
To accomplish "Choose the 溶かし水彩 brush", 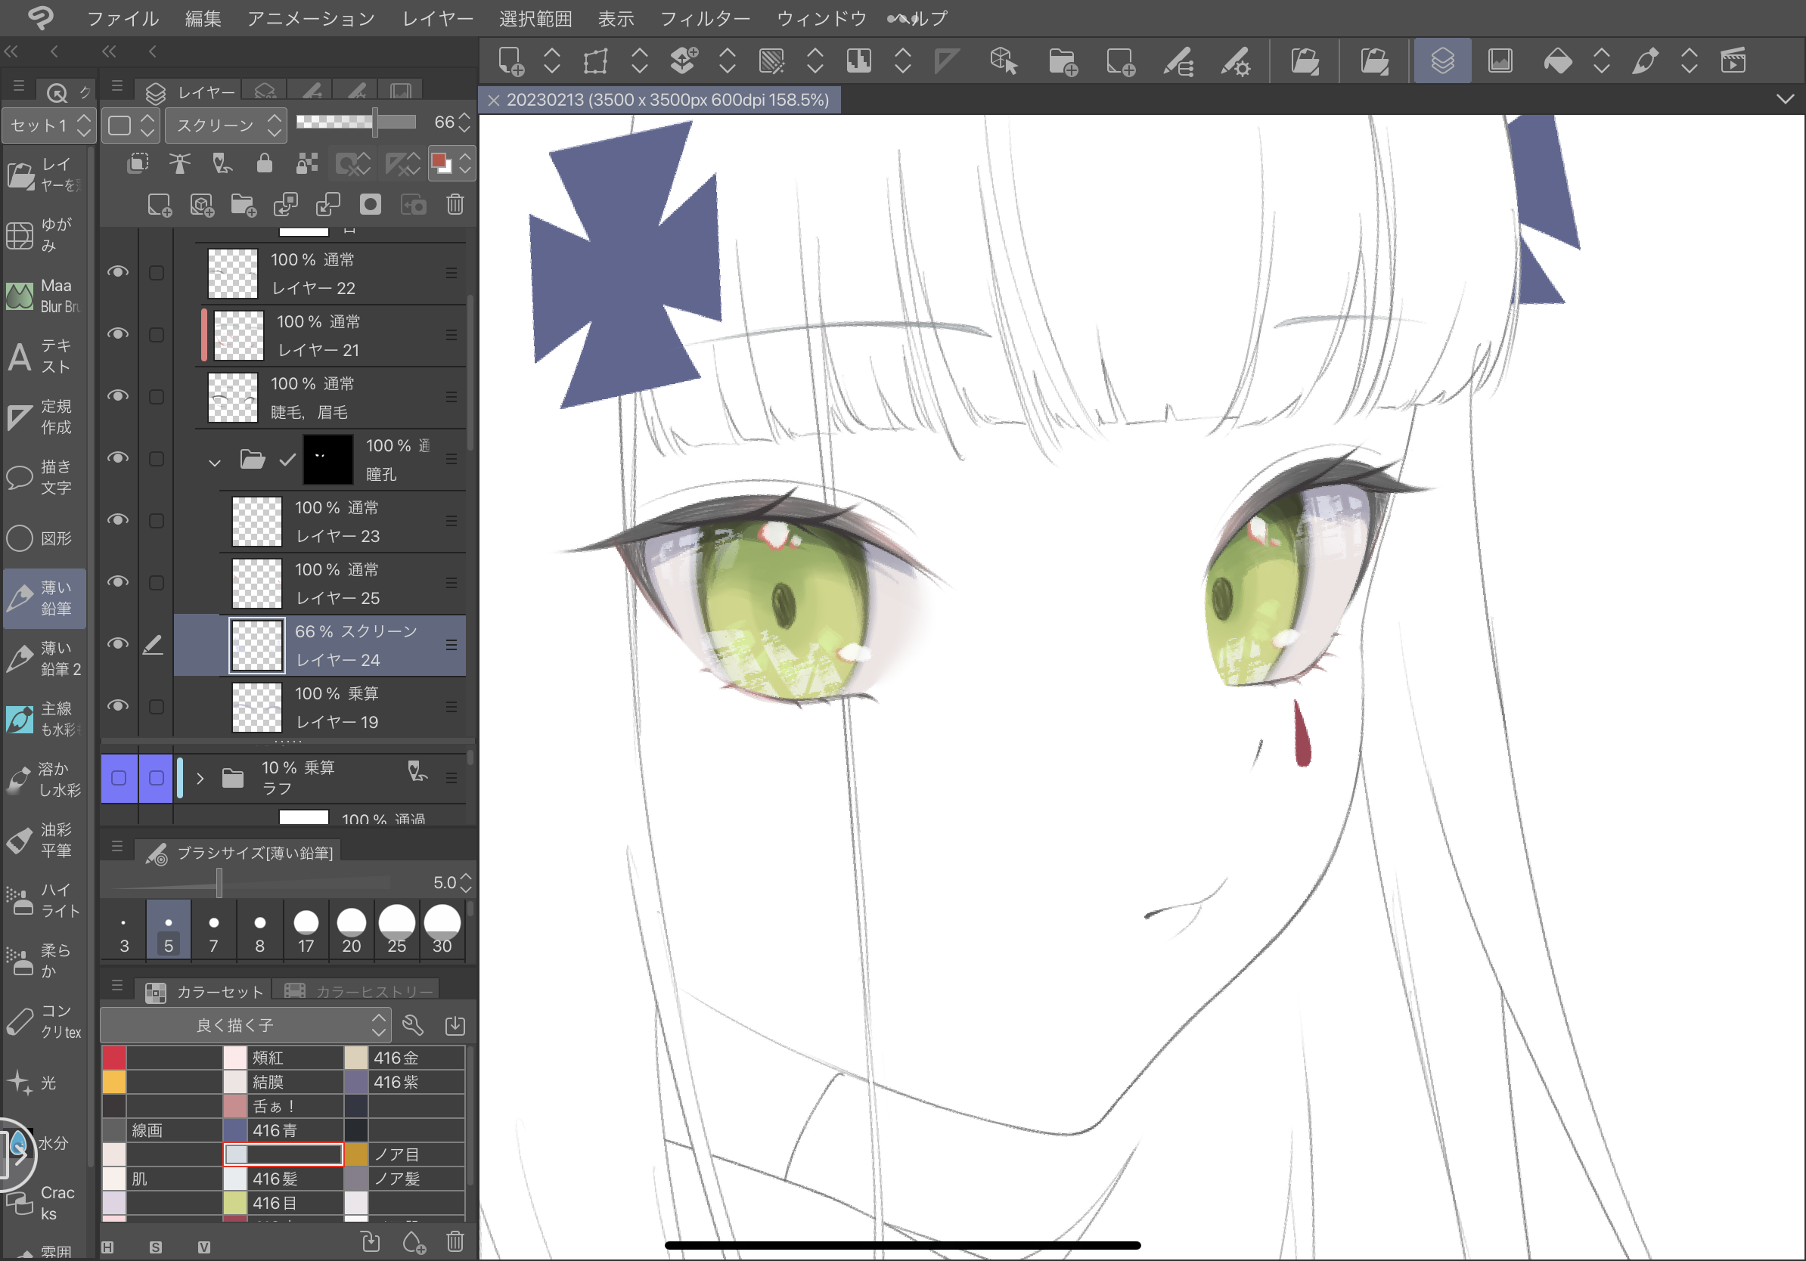I will click(x=45, y=780).
